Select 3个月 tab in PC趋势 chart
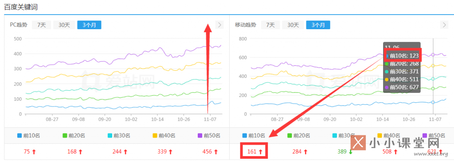This screenshot has width=454, height=161. (x=89, y=25)
